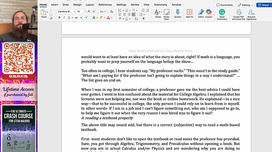This screenshot has height=152, width=272.
Task: Start Dictate microphone
Action: click(x=178, y=14)
